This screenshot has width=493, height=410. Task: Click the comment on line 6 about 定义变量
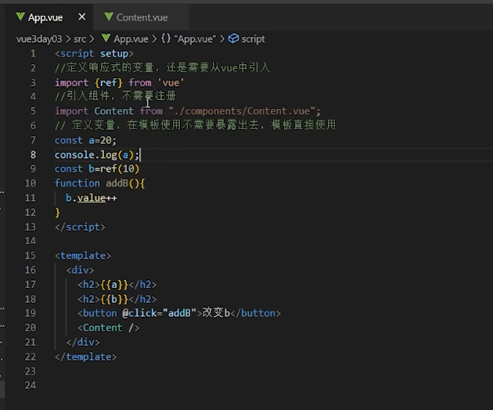coord(196,125)
